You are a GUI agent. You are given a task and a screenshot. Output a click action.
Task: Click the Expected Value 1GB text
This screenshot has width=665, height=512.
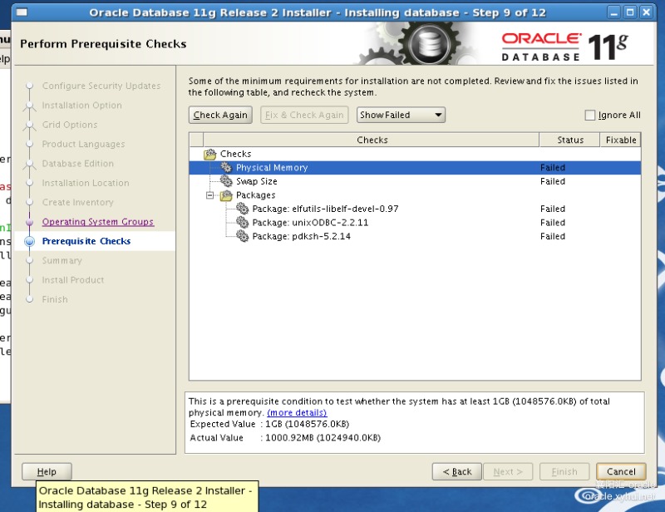click(x=307, y=424)
